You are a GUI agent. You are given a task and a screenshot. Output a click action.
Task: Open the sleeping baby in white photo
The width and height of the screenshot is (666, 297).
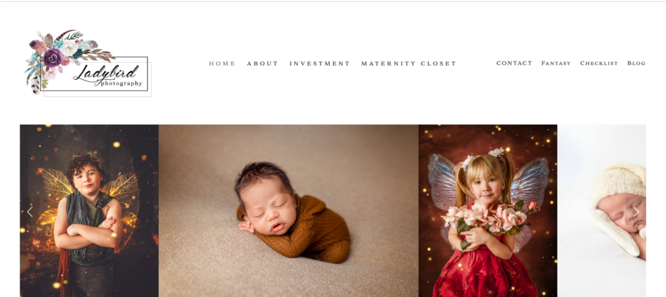pyautogui.click(x=602, y=211)
